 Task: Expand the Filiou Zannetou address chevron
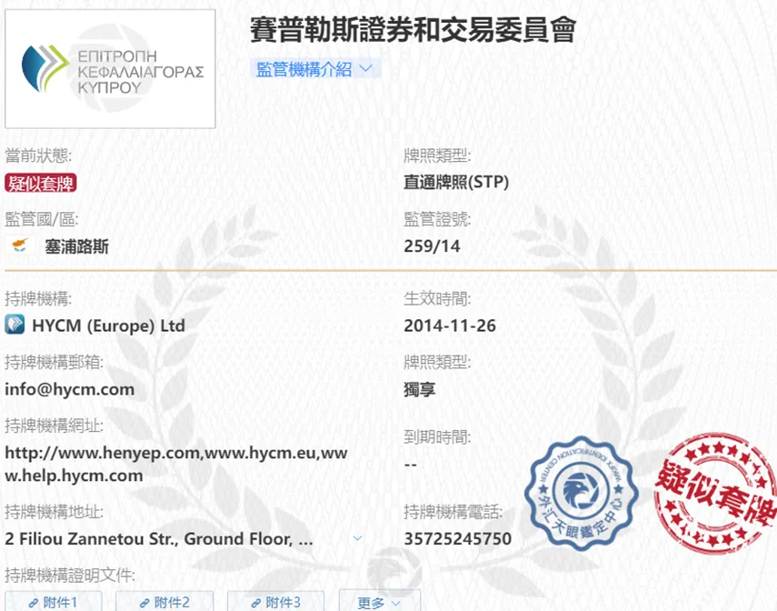[357, 538]
